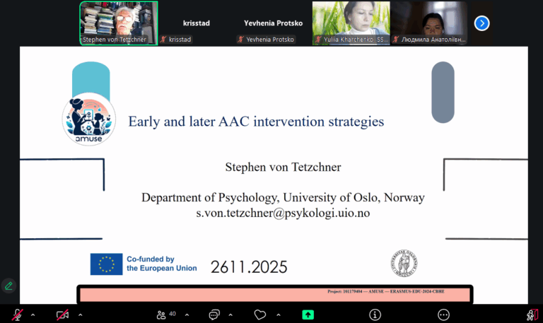The width and height of the screenshot is (543, 323).
Task: Expand the participants options caret
Action: [x=187, y=315]
